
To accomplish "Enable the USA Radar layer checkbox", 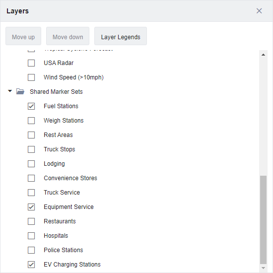I will tap(31, 63).
